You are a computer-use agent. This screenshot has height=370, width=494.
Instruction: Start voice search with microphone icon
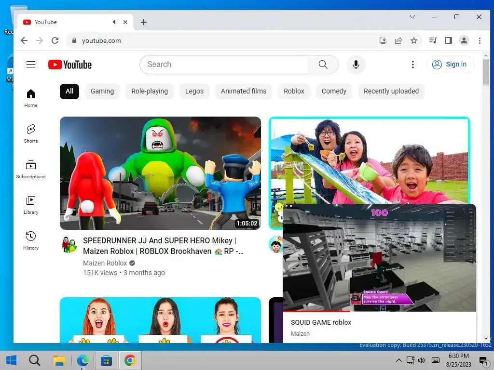coord(356,65)
